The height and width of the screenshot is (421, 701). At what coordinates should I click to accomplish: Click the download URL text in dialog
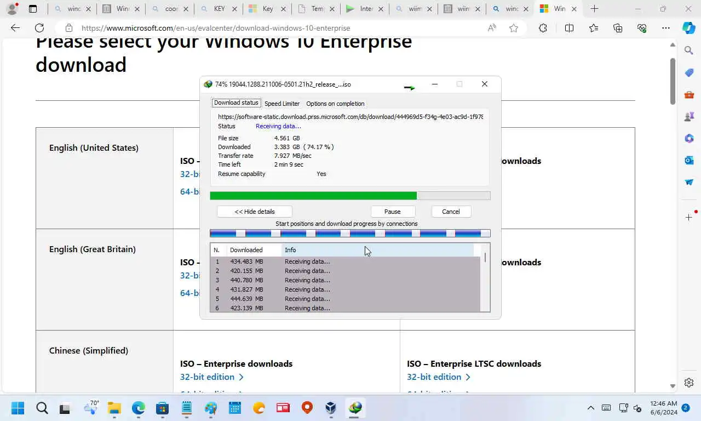[350, 117]
